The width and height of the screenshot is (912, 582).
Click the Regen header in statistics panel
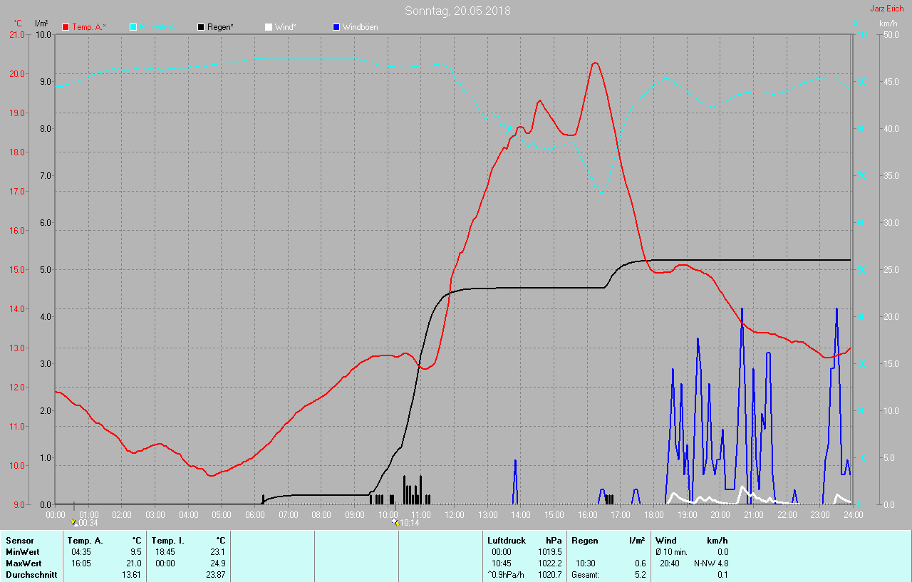(x=584, y=541)
